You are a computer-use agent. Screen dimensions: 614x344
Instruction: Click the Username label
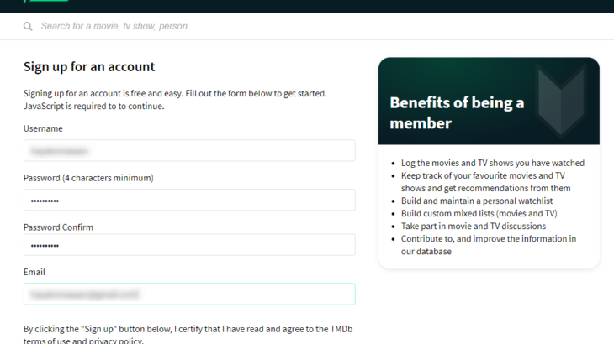click(43, 128)
